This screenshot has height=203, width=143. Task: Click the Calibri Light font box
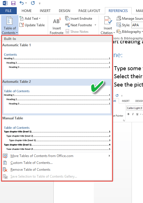135,108
